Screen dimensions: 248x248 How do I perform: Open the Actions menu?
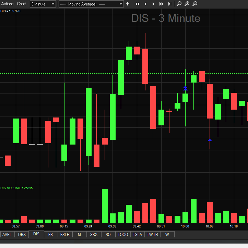point(7,4)
